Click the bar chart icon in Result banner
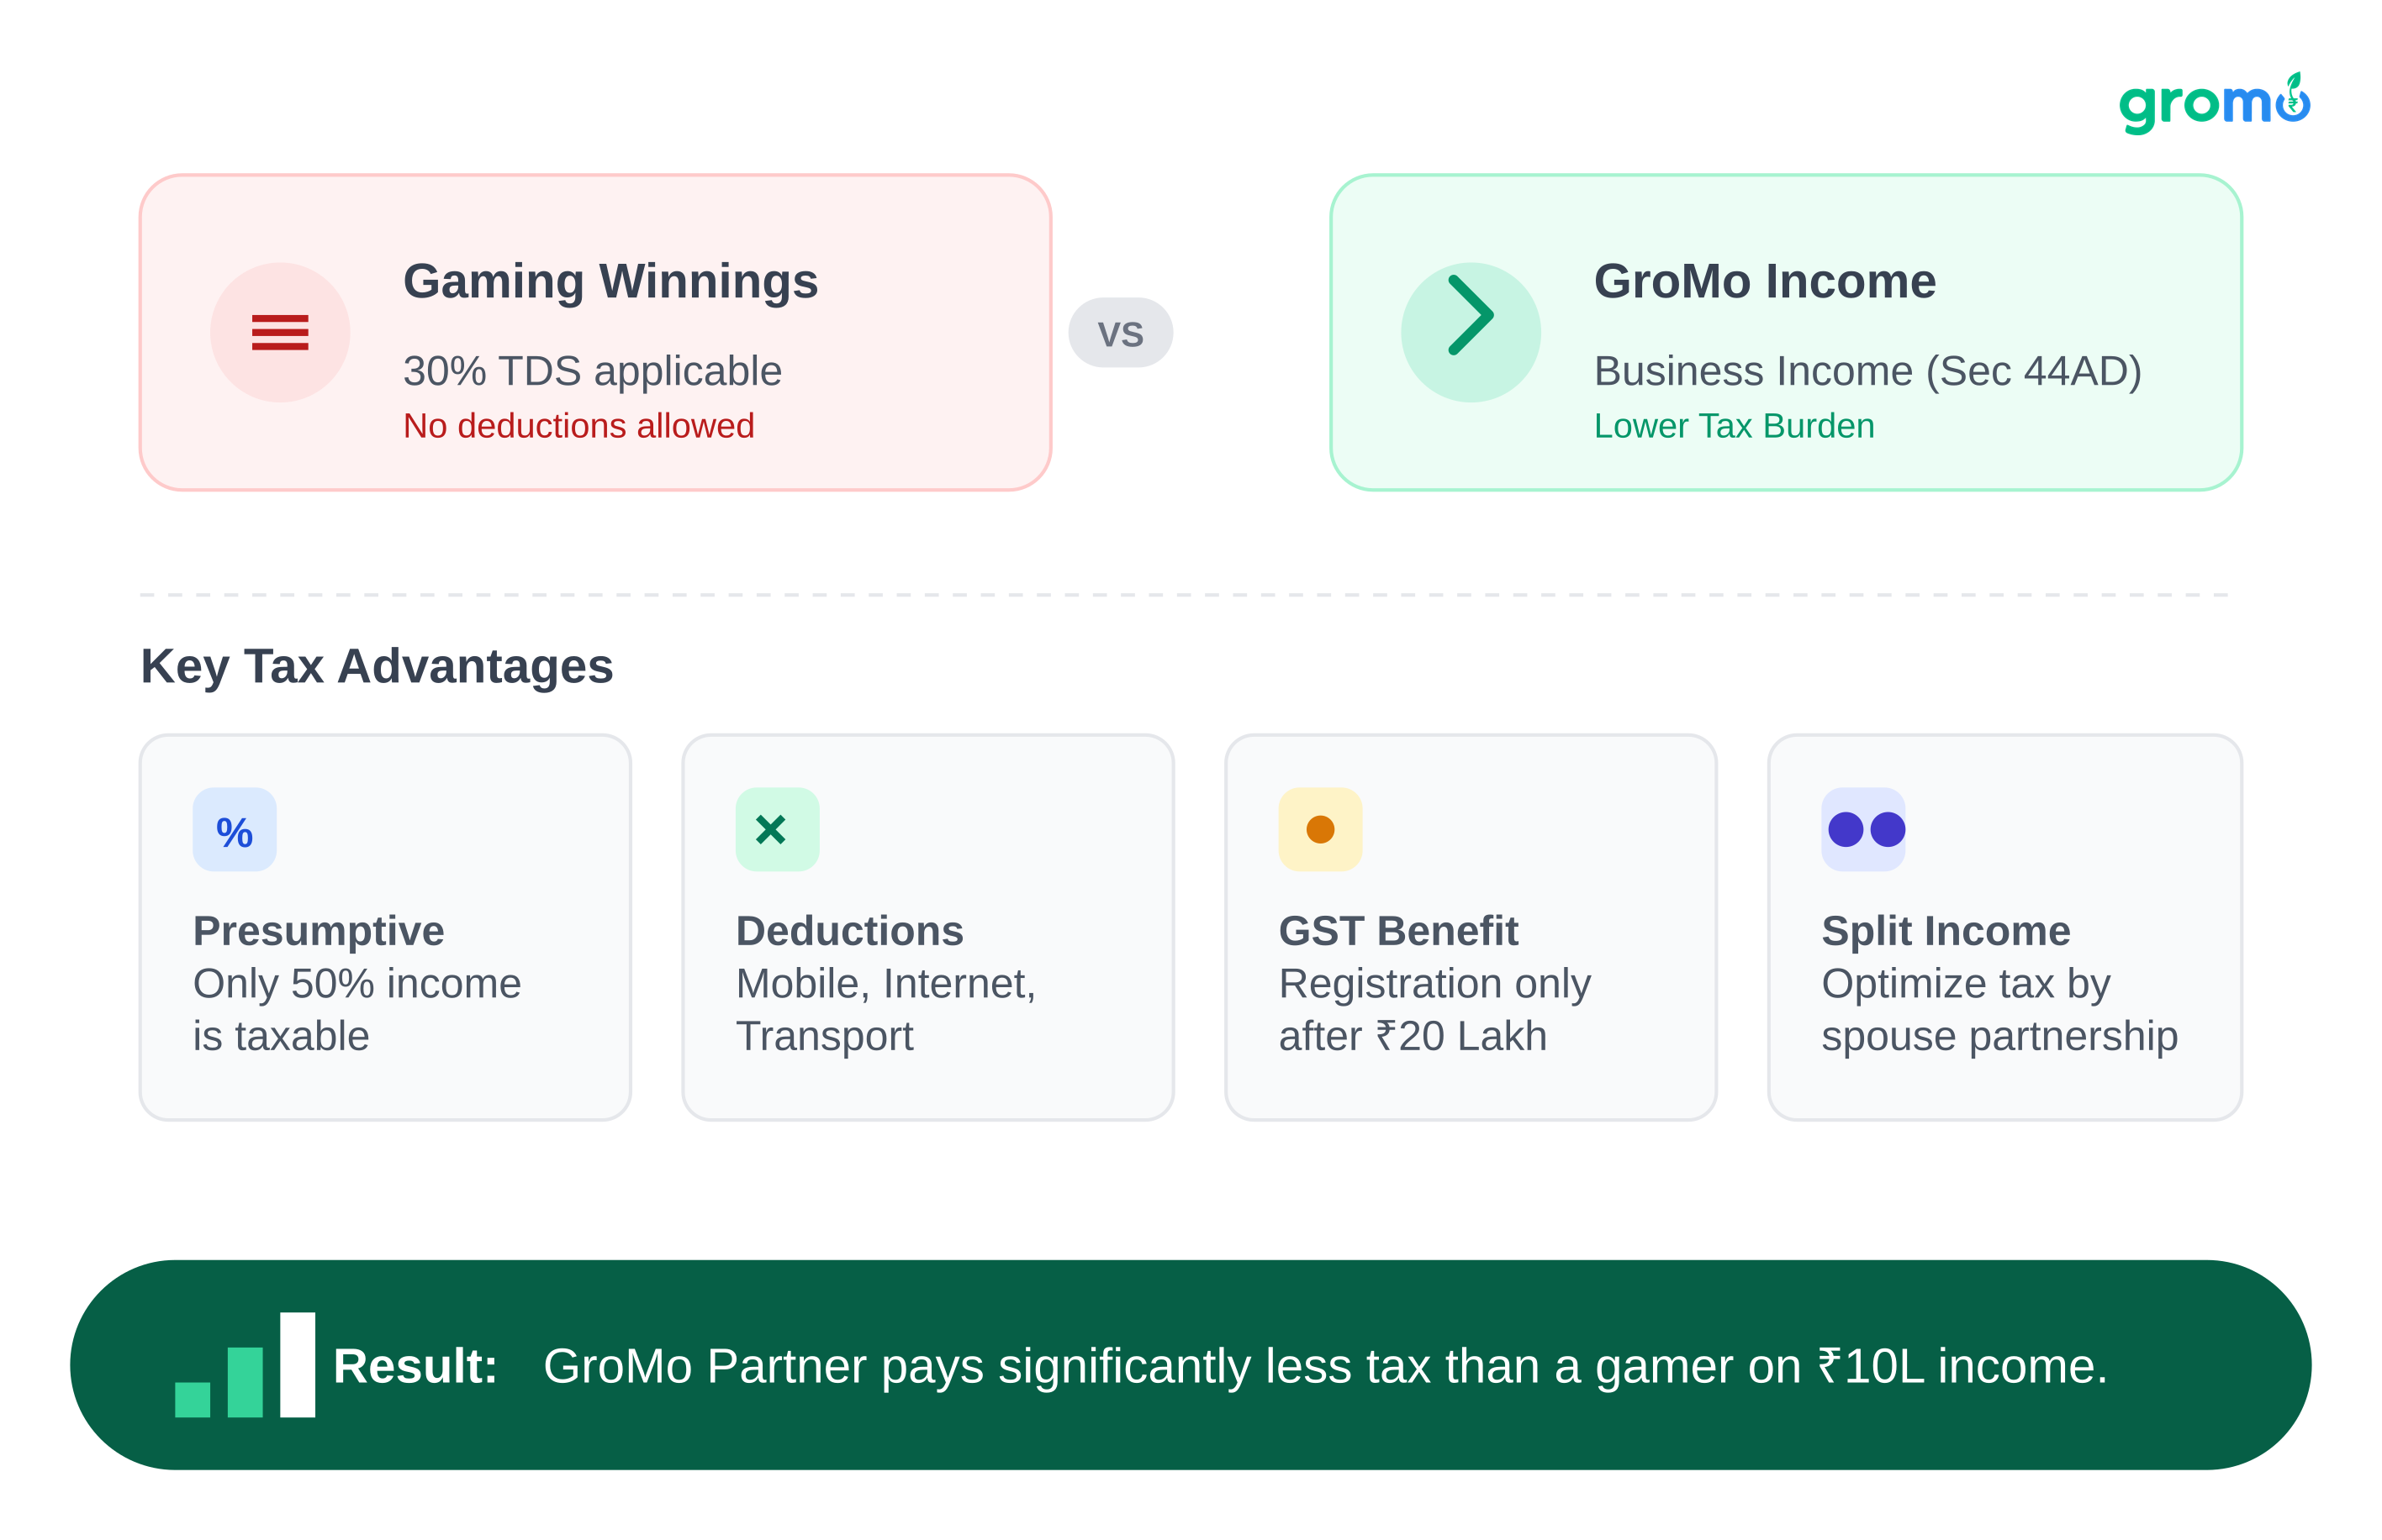The width and height of the screenshot is (2382, 1540). (x=246, y=1365)
